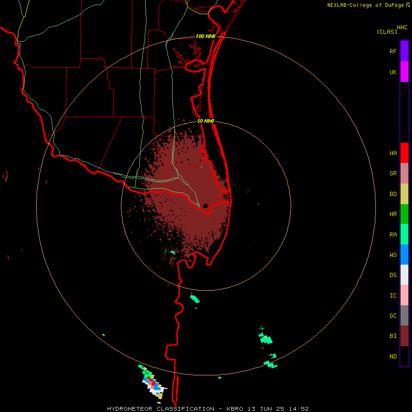Click the IC legend label

[x=393, y=296]
